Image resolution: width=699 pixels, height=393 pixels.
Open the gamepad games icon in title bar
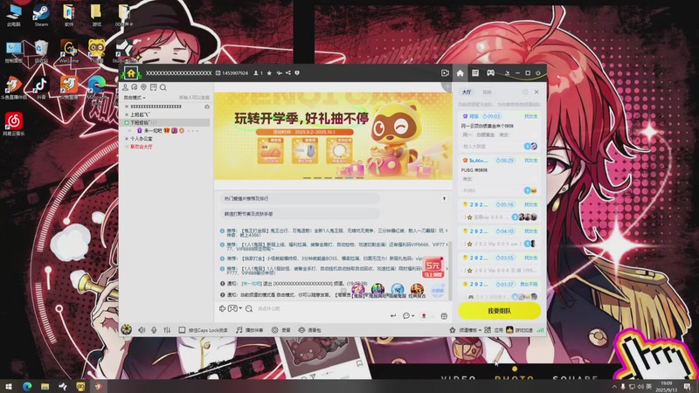(490, 72)
